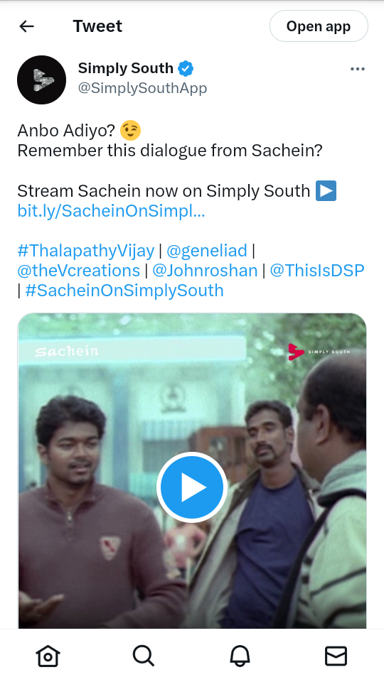Go to Home in bottom navigation

[48, 656]
